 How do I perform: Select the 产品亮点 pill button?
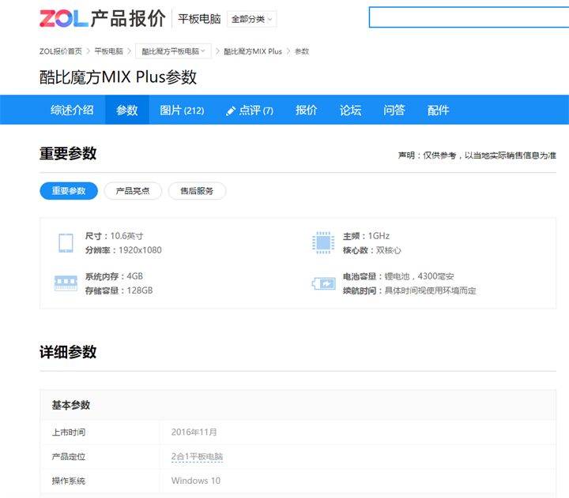tap(133, 191)
